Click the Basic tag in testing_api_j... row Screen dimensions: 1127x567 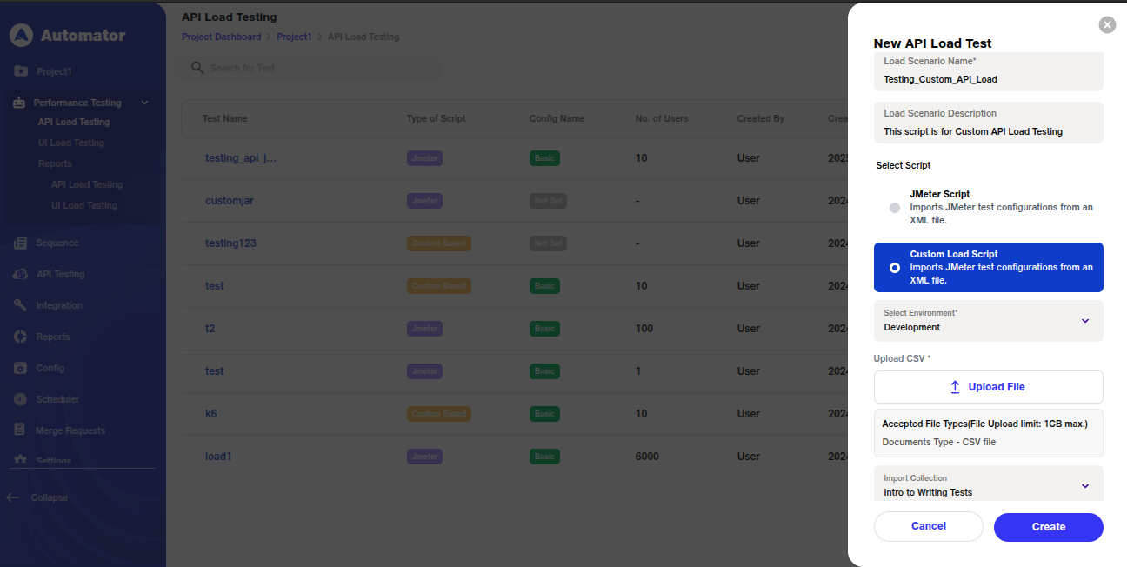pos(544,158)
